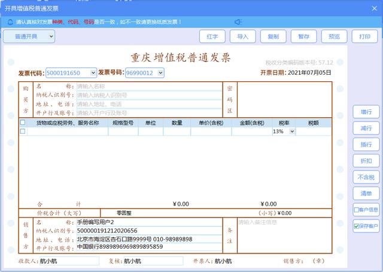Click the 清单 button

coord(366,194)
